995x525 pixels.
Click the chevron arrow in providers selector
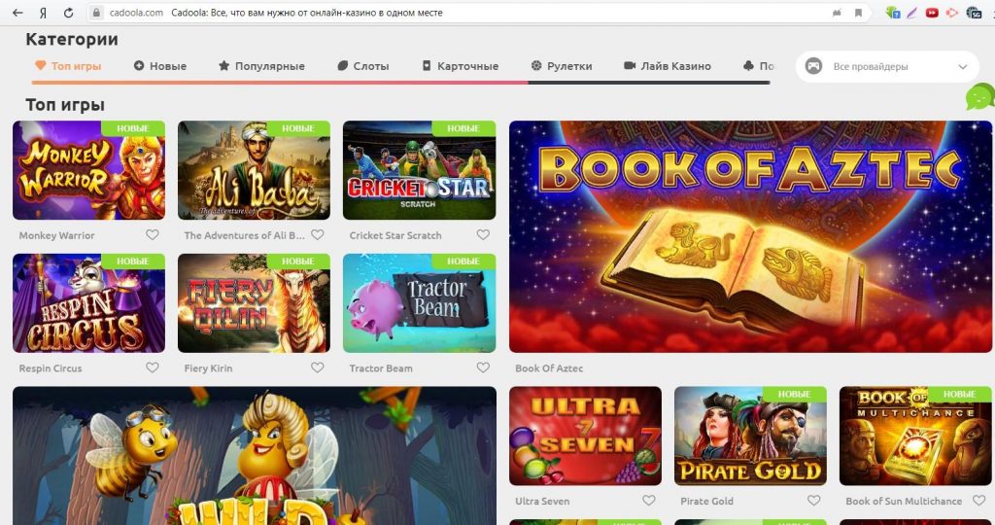pyautogui.click(x=963, y=67)
